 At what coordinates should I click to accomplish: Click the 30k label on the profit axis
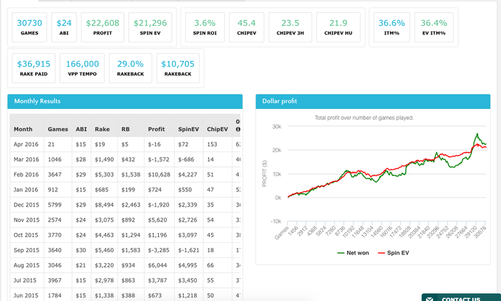277,127
